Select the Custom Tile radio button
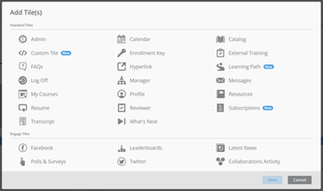The image size is (323, 191). point(12,53)
